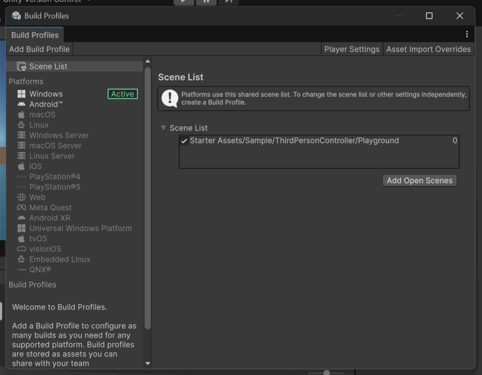Click the Web globe icon

click(x=21, y=198)
